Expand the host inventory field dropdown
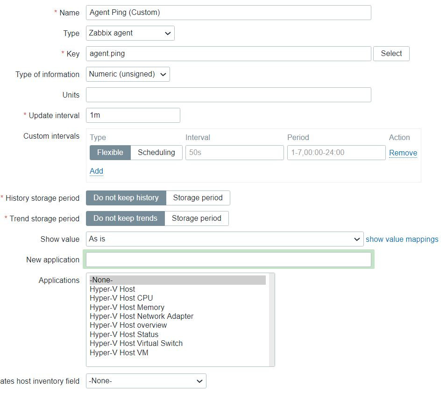 (146, 381)
